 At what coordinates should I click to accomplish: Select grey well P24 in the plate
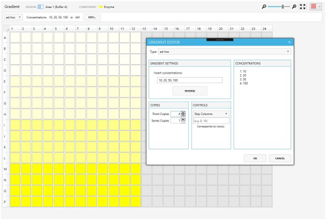coord(267,202)
